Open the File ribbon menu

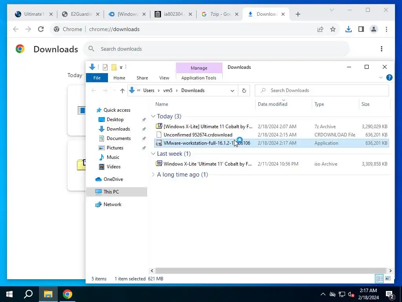tap(97, 78)
